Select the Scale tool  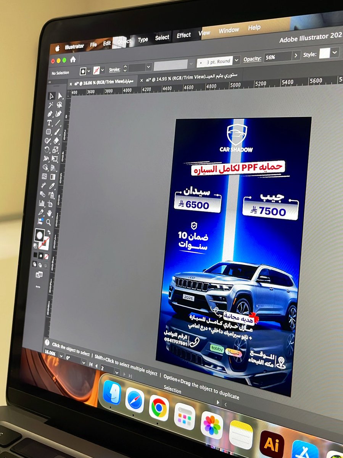pos(56,150)
